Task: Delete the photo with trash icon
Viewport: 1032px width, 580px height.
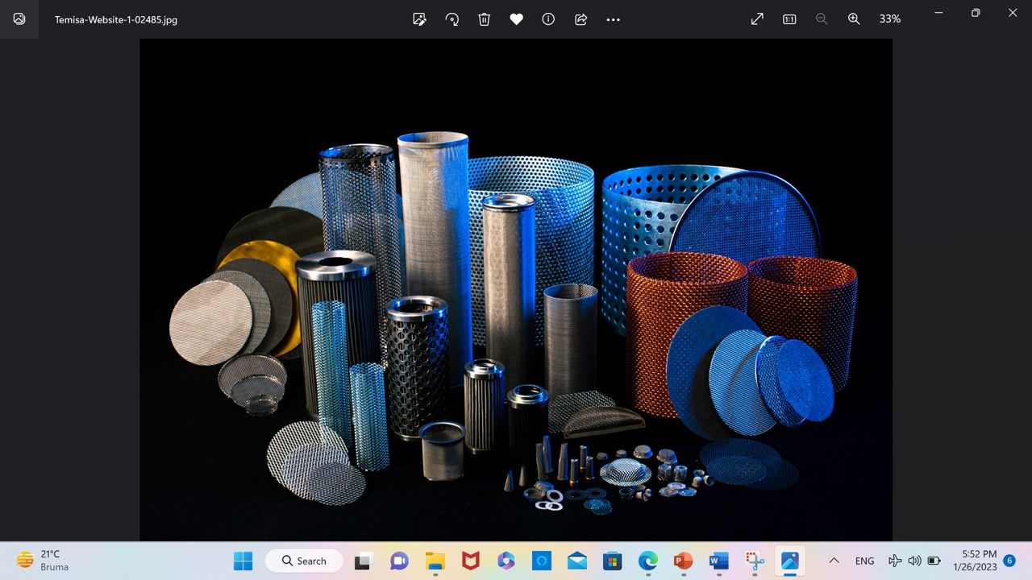Action: (x=484, y=19)
